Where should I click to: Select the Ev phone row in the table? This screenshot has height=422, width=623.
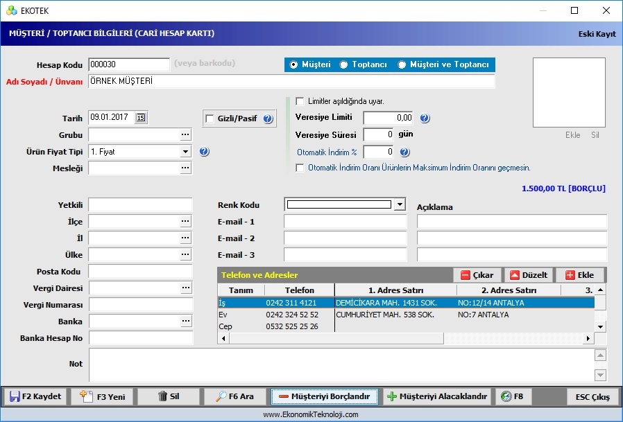coord(406,315)
